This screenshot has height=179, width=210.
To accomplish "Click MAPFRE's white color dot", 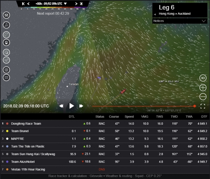I will click(7, 139).
